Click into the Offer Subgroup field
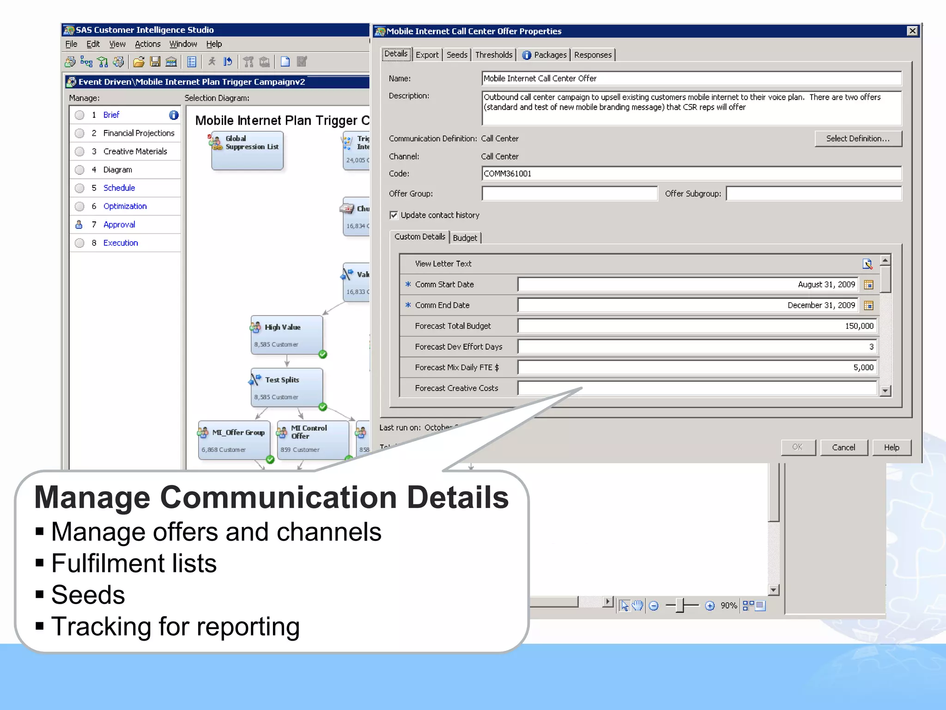946x710 pixels. click(x=814, y=194)
